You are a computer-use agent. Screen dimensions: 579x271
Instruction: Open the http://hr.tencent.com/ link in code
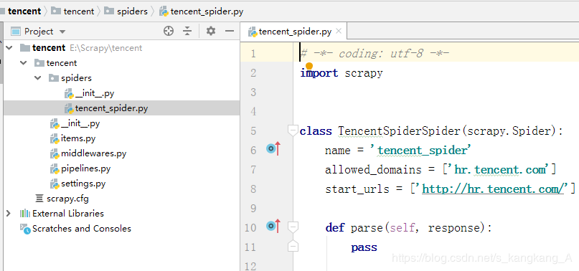point(494,189)
